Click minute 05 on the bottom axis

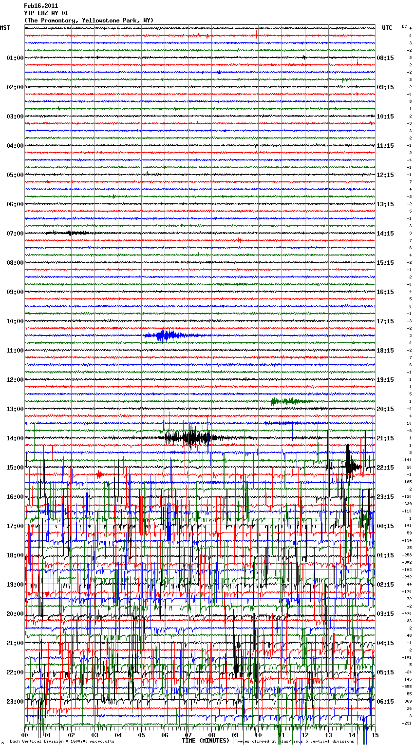[141, 735]
